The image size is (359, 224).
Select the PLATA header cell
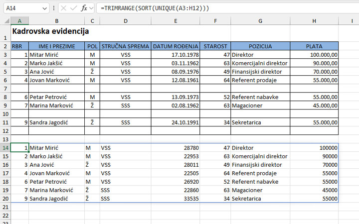pos(314,46)
